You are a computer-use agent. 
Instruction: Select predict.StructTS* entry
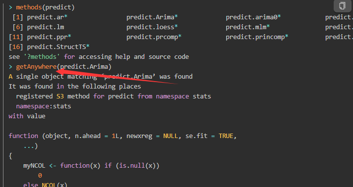(x=59, y=47)
